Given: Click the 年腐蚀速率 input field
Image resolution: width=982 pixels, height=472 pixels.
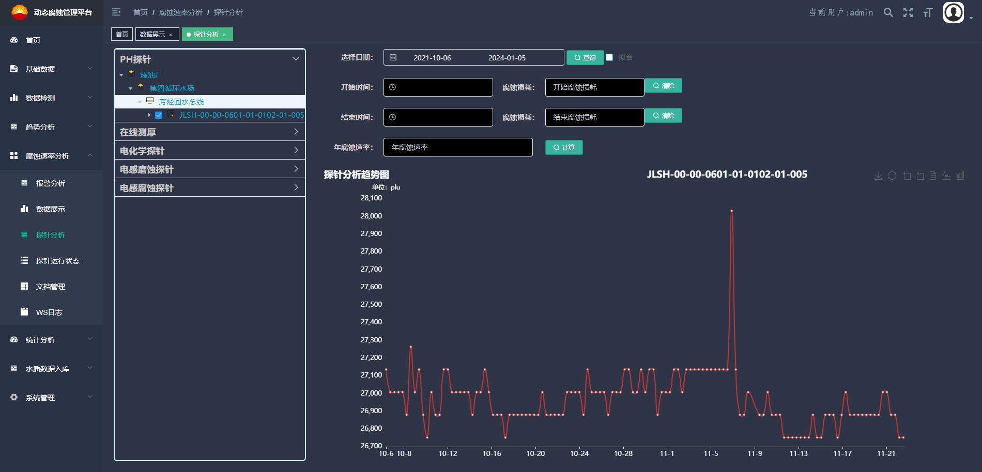Looking at the screenshot, I should tap(458, 147).
